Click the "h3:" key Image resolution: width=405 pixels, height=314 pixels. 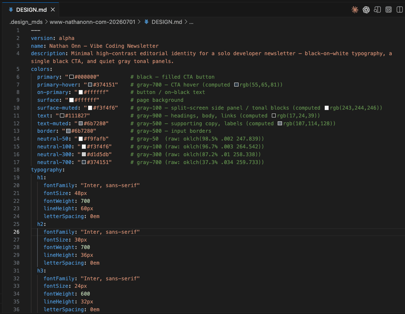pyautogui.click(x=42, y=271)
